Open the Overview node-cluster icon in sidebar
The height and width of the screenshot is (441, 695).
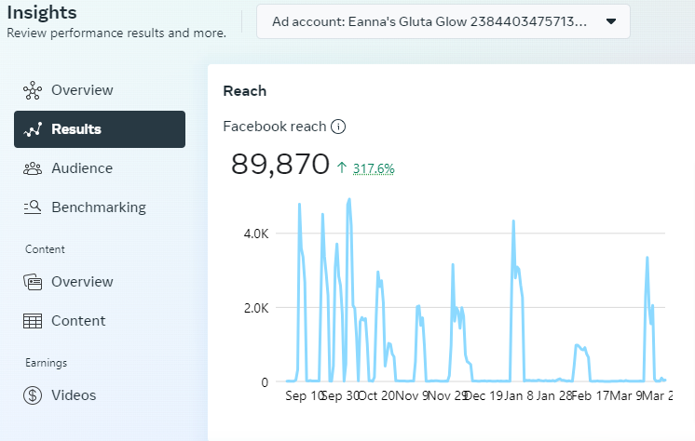point(33,90)
